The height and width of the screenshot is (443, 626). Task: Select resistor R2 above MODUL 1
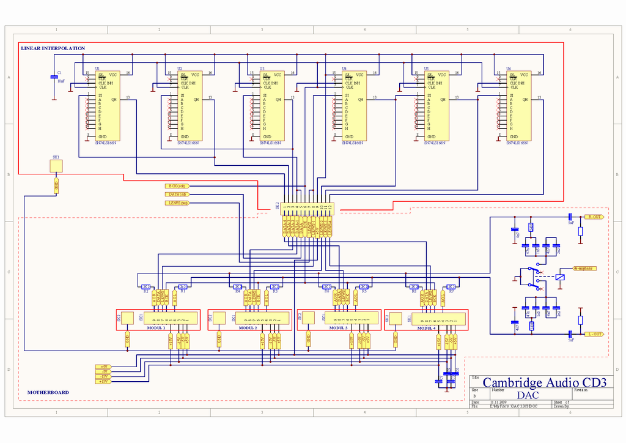point(146,286)
